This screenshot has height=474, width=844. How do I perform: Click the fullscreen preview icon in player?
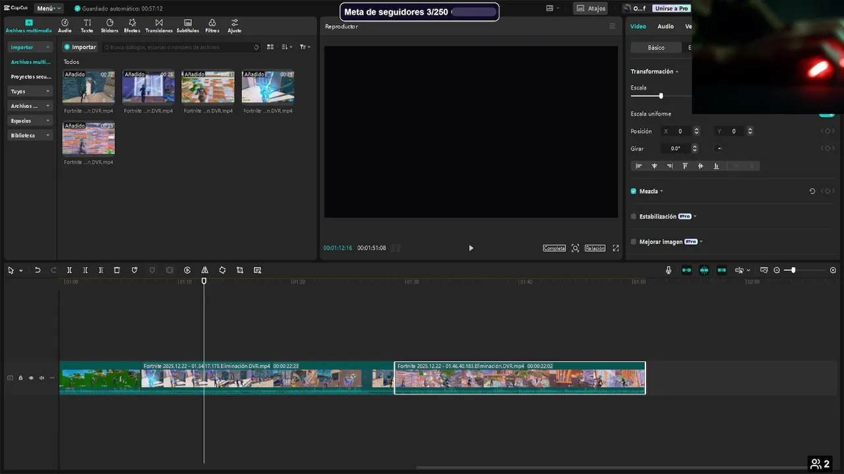click(616, 248)
